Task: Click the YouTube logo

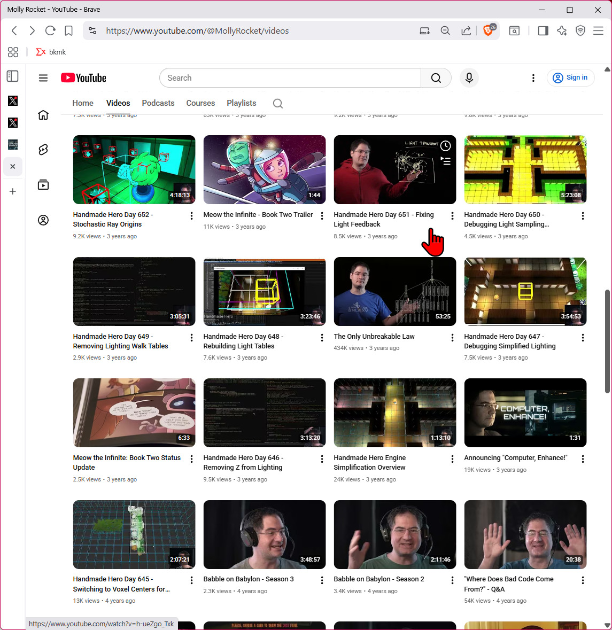Action: pyautogui.click(x=83, y=78)
